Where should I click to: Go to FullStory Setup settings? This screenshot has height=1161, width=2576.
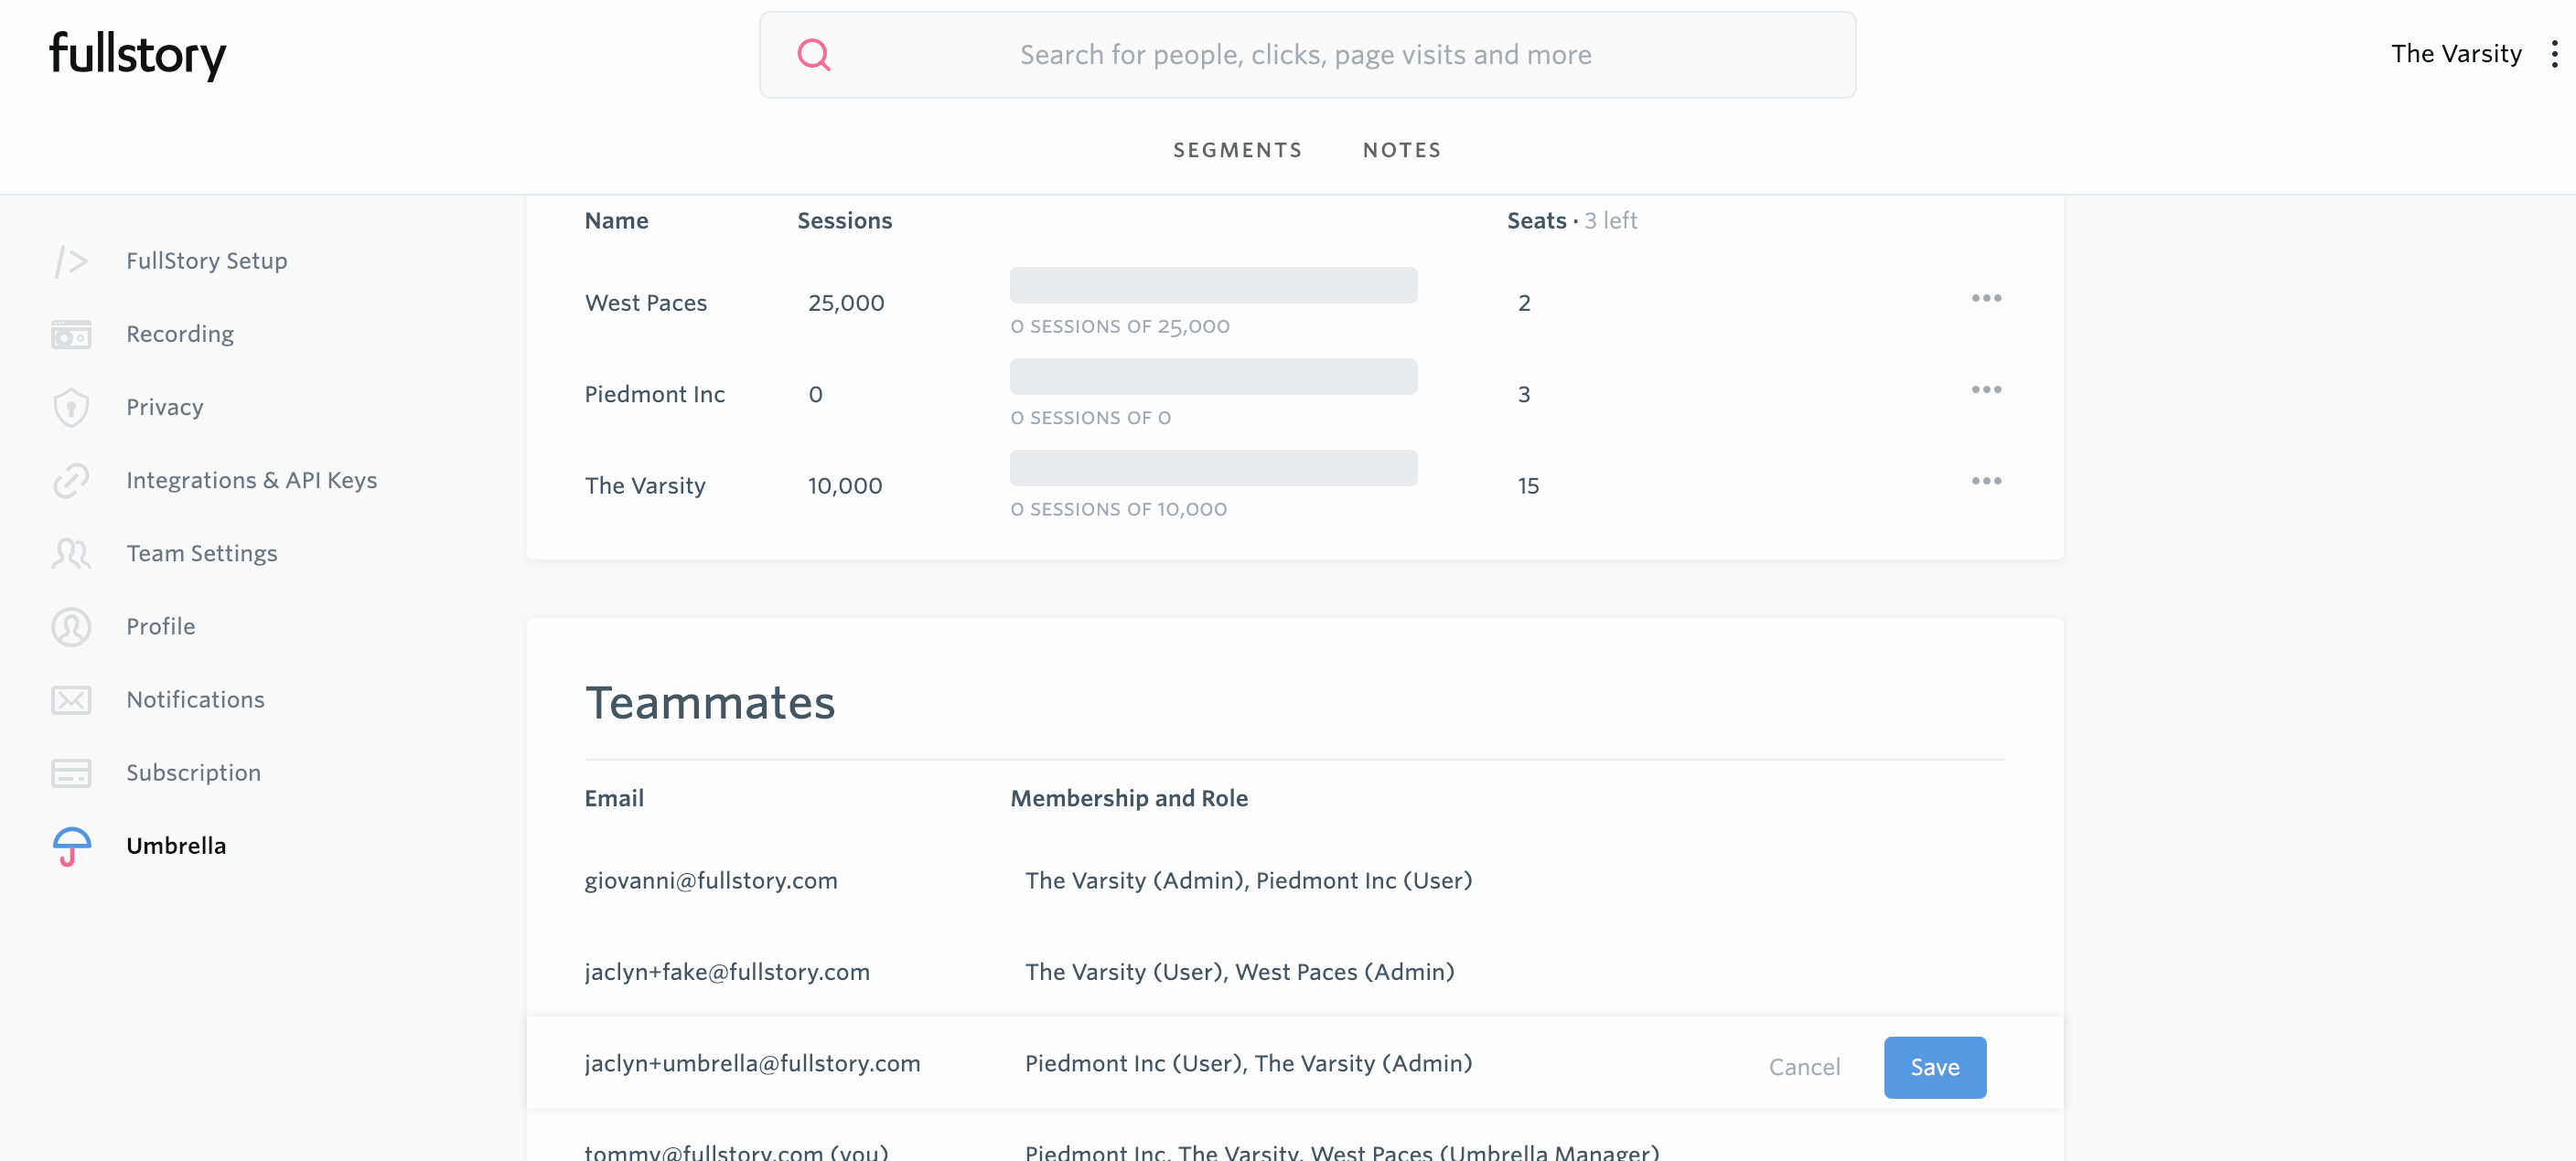click(x=207, y=261)
